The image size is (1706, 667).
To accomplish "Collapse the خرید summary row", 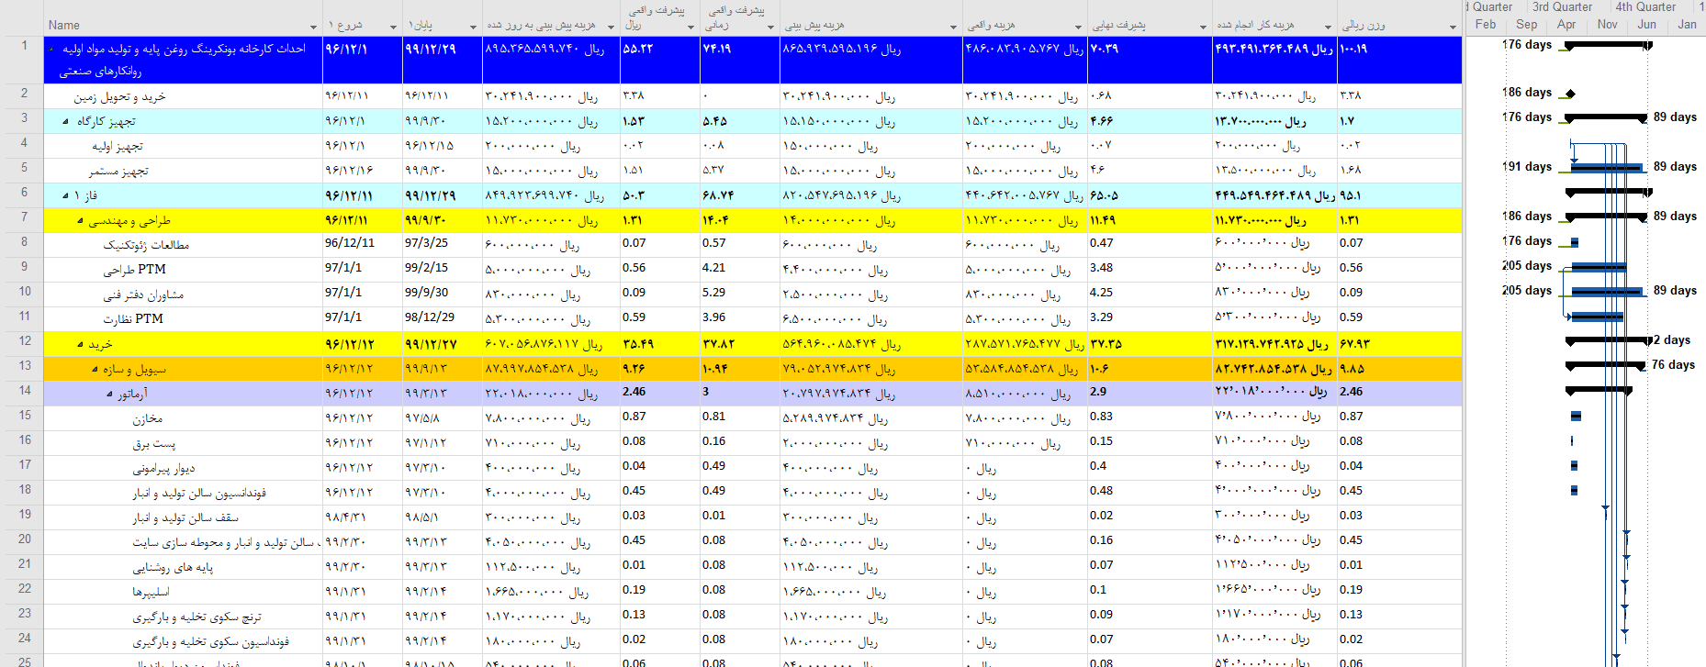I will [80, 344].
